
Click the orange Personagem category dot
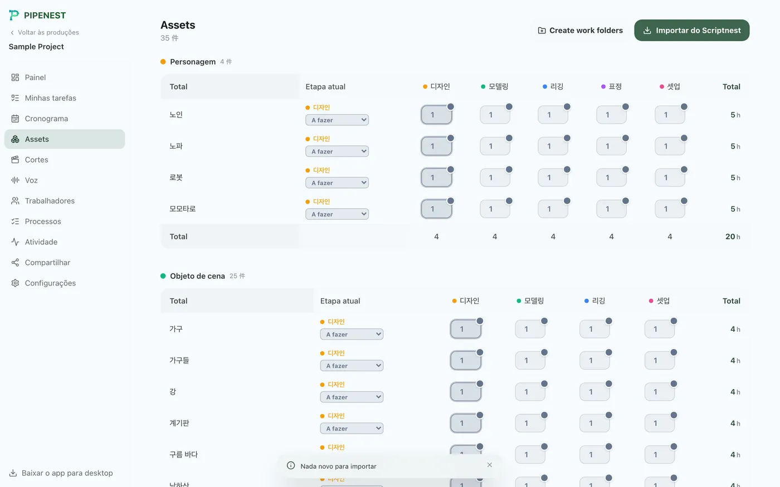163,62
